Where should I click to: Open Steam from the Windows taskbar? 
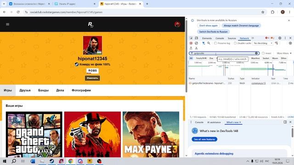pos(51,161)
